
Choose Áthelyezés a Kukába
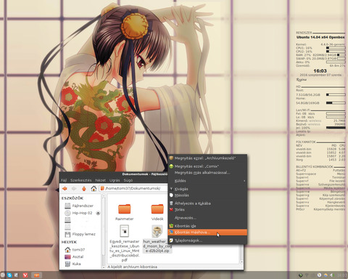pyautogui.click(x=207, y=203)
